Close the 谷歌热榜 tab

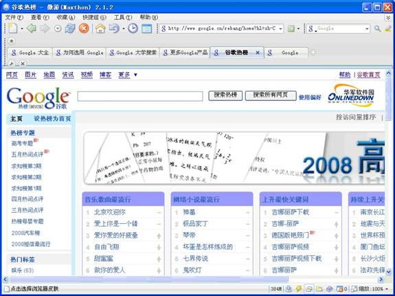coord(258,53)
